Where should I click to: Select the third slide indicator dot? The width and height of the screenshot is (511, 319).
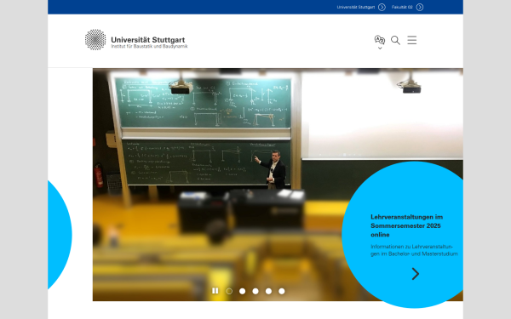tap(255, 291)
